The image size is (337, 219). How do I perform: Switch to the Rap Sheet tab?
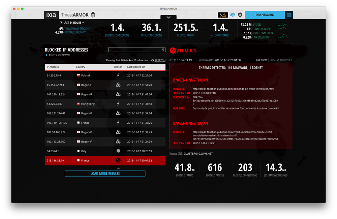[262, 60]
